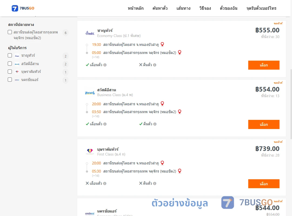
Task: Click the ฿739.00 price text
Action: tap(267, 149)
